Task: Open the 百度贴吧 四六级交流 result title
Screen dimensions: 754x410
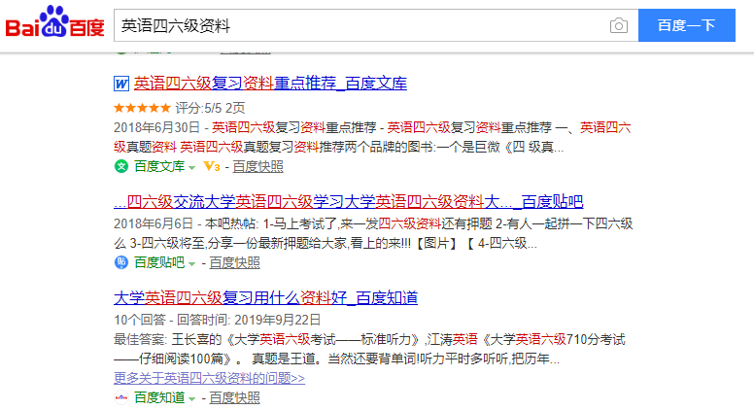Action: click(349, 201)
